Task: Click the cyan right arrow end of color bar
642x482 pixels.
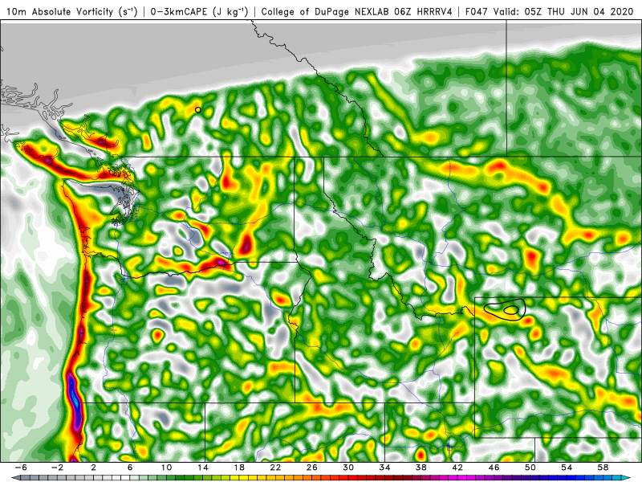Action: point(628,478)
